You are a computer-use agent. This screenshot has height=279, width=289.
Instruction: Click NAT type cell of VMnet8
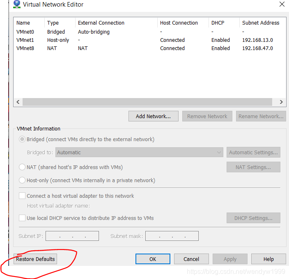click(x=52, y=48)
